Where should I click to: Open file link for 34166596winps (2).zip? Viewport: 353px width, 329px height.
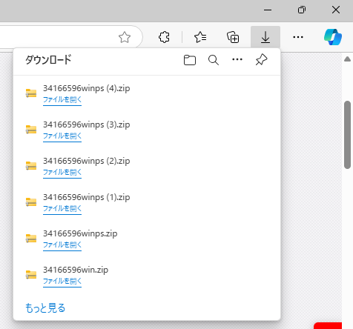(x=62, y=173)
